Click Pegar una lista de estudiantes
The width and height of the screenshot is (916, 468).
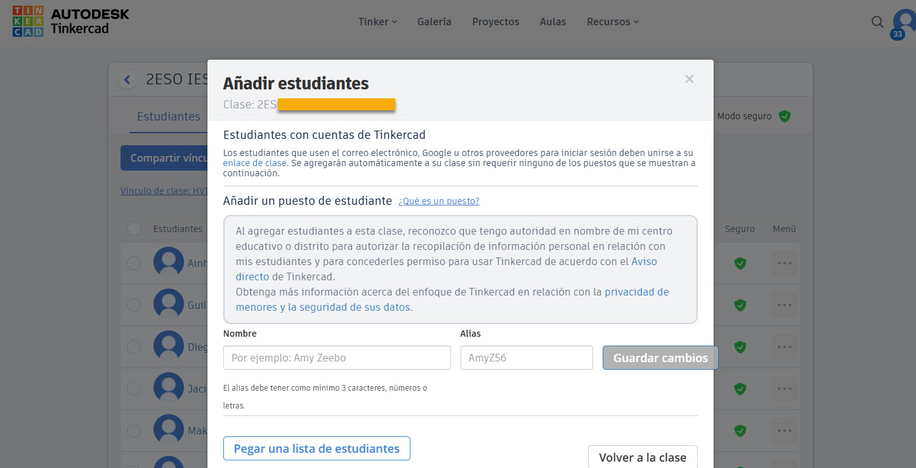point(317,448)
